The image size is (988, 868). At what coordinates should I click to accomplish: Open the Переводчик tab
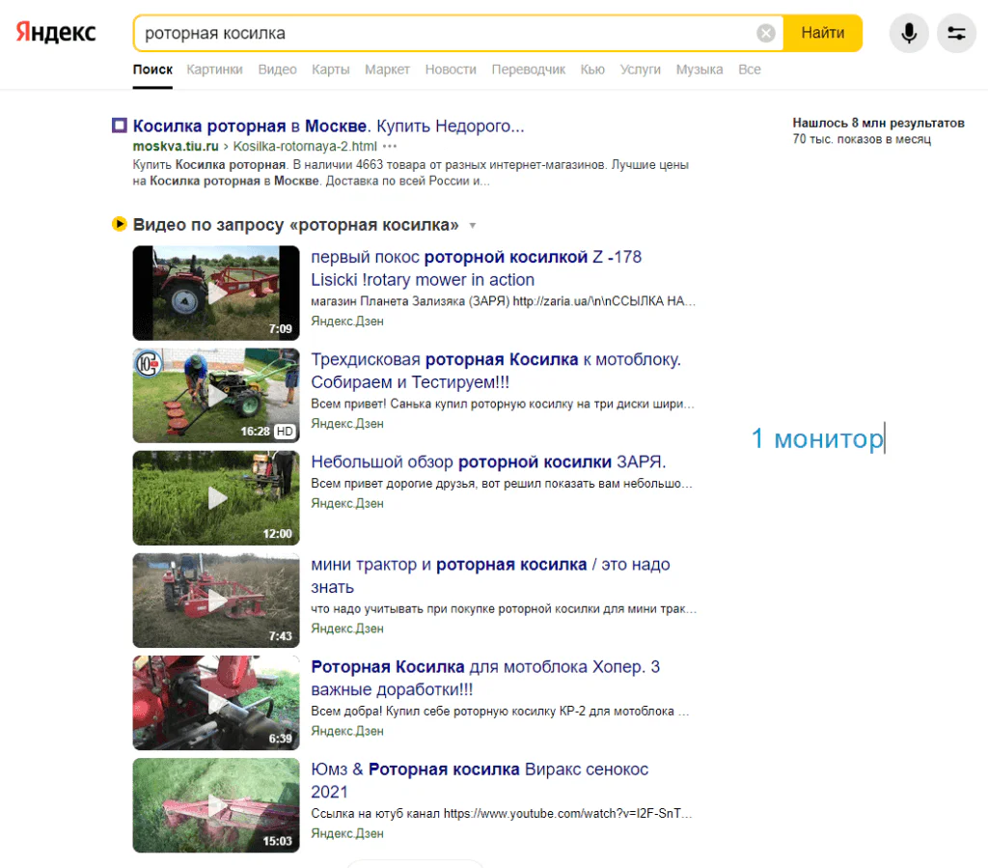tap(528, 70)
